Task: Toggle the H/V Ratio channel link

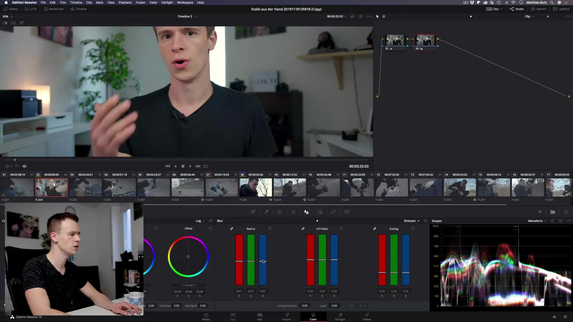Action: pos(303,229)
